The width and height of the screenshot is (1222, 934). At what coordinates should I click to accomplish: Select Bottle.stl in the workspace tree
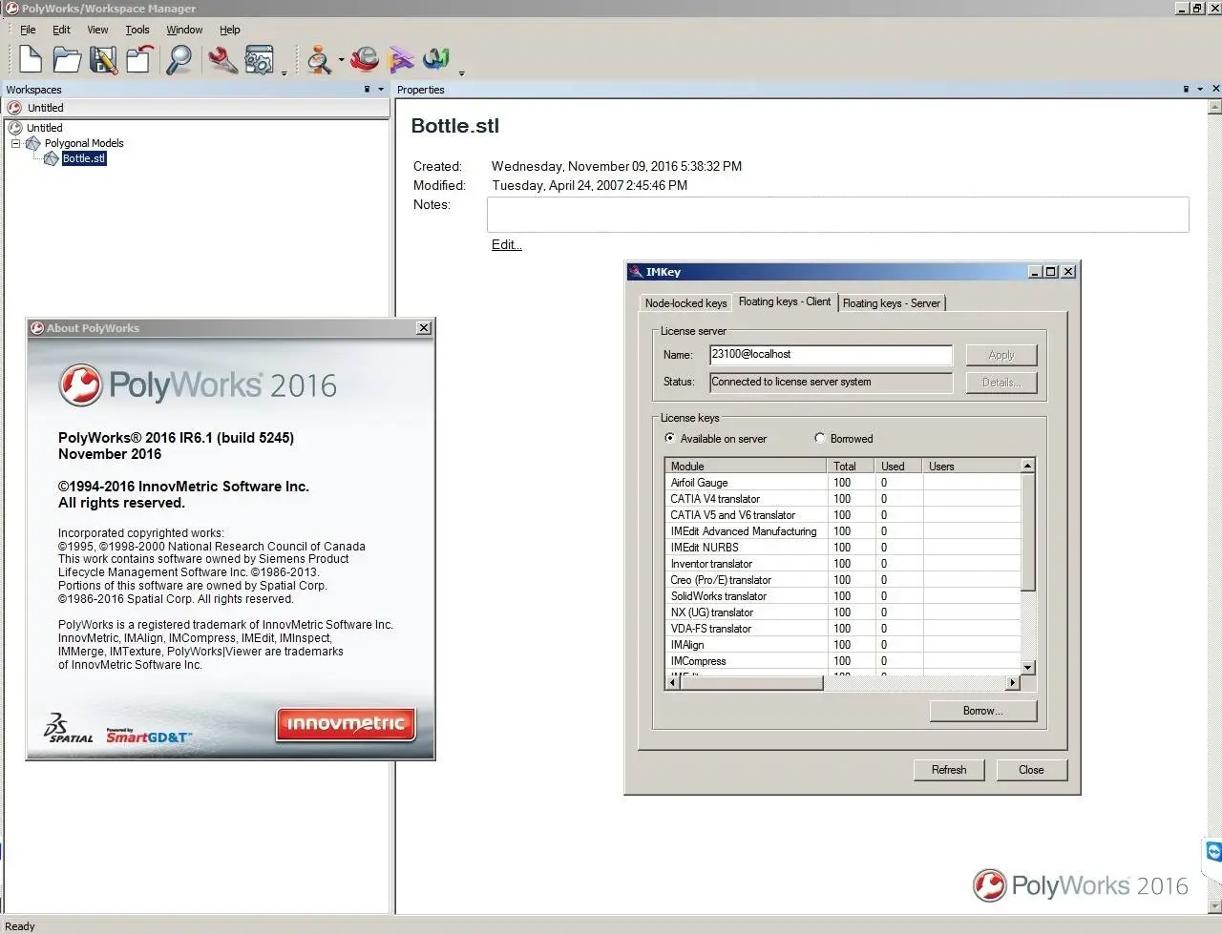tap(84, 158)
